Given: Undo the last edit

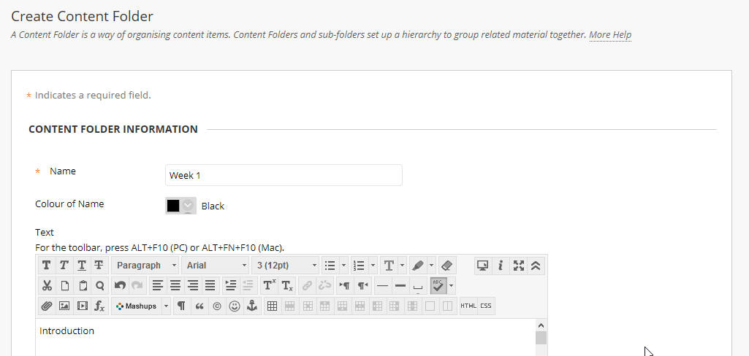Looking at the screenshot, I should (120, 286).
